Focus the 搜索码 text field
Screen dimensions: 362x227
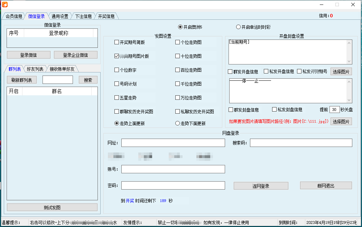point(301,143)
